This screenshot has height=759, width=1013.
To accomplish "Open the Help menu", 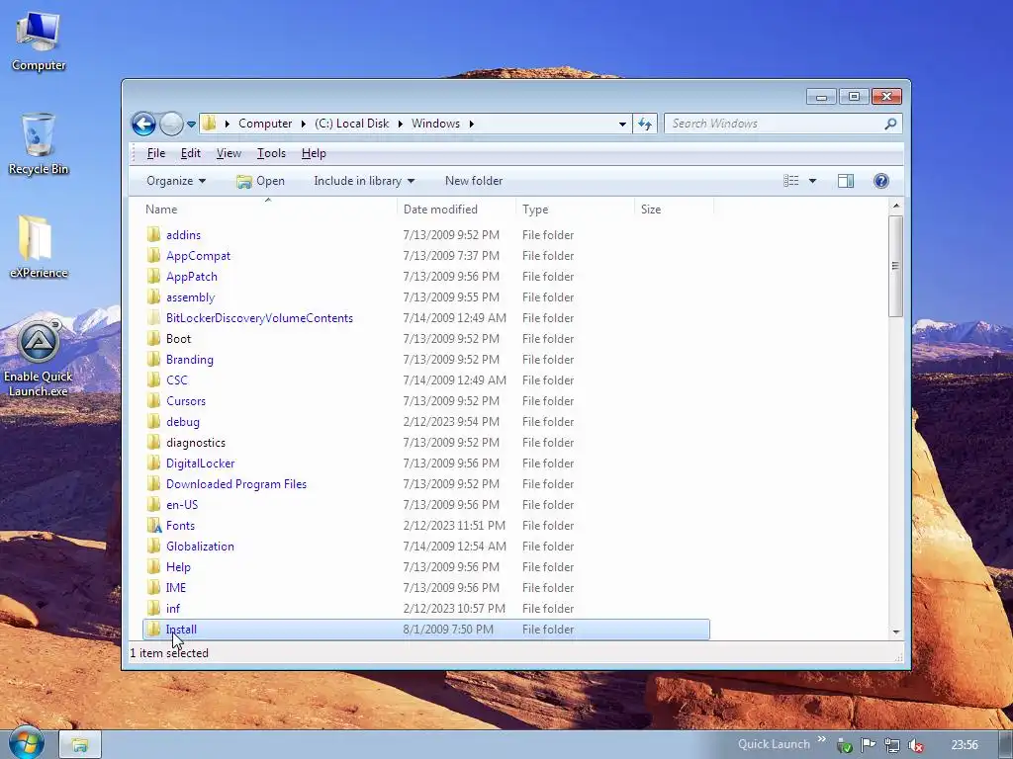I will coord(314,153).
